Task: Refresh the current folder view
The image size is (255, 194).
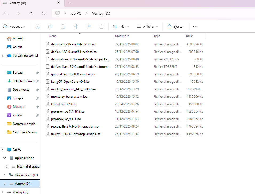Action: (x=44, y=13)
